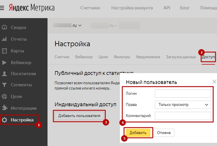
Task: Cancel the dialog with Отмена
Action: point(164,133)
